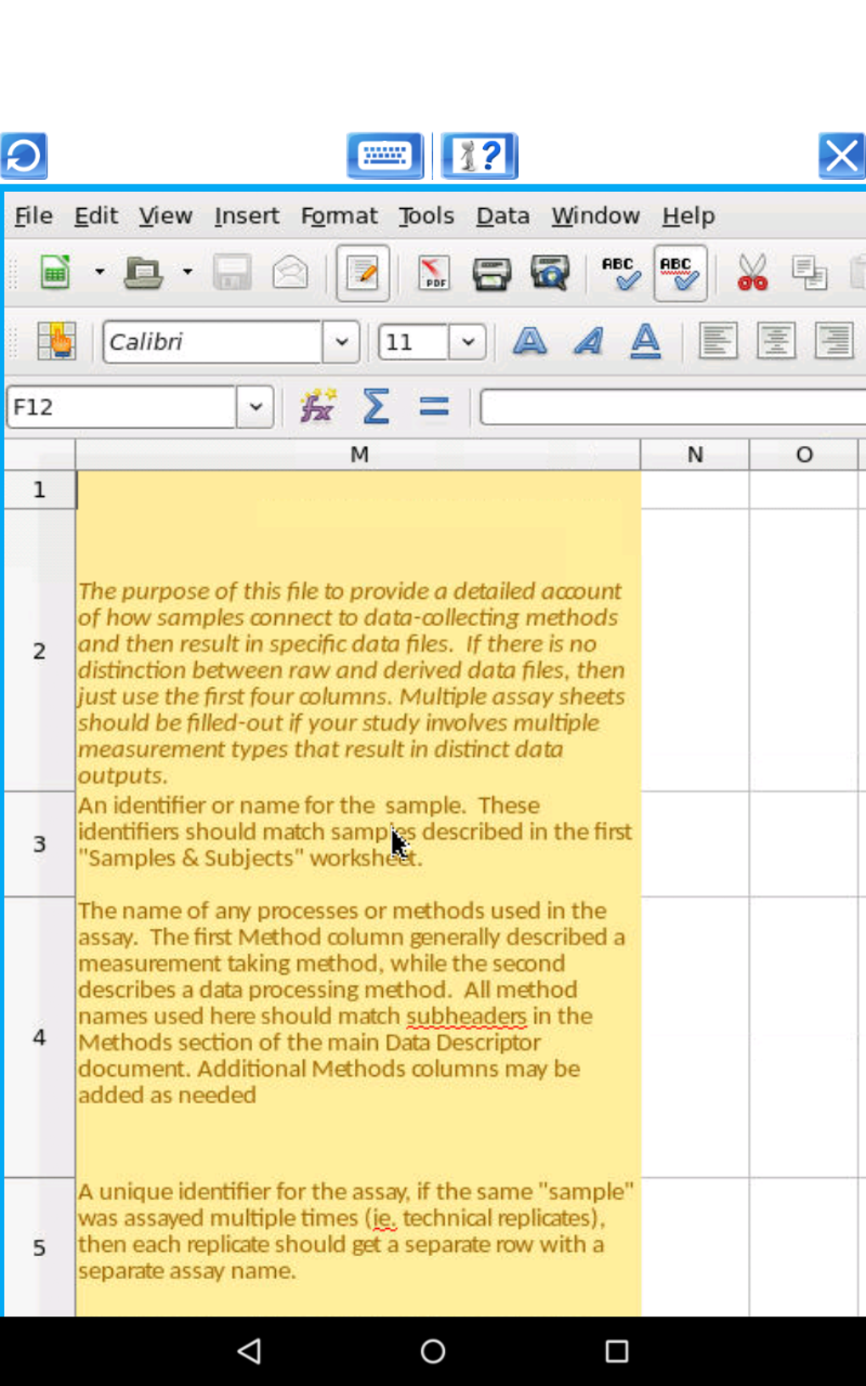
Task: Select column N header
Action: pyautogui.click(x=694, y=454)
